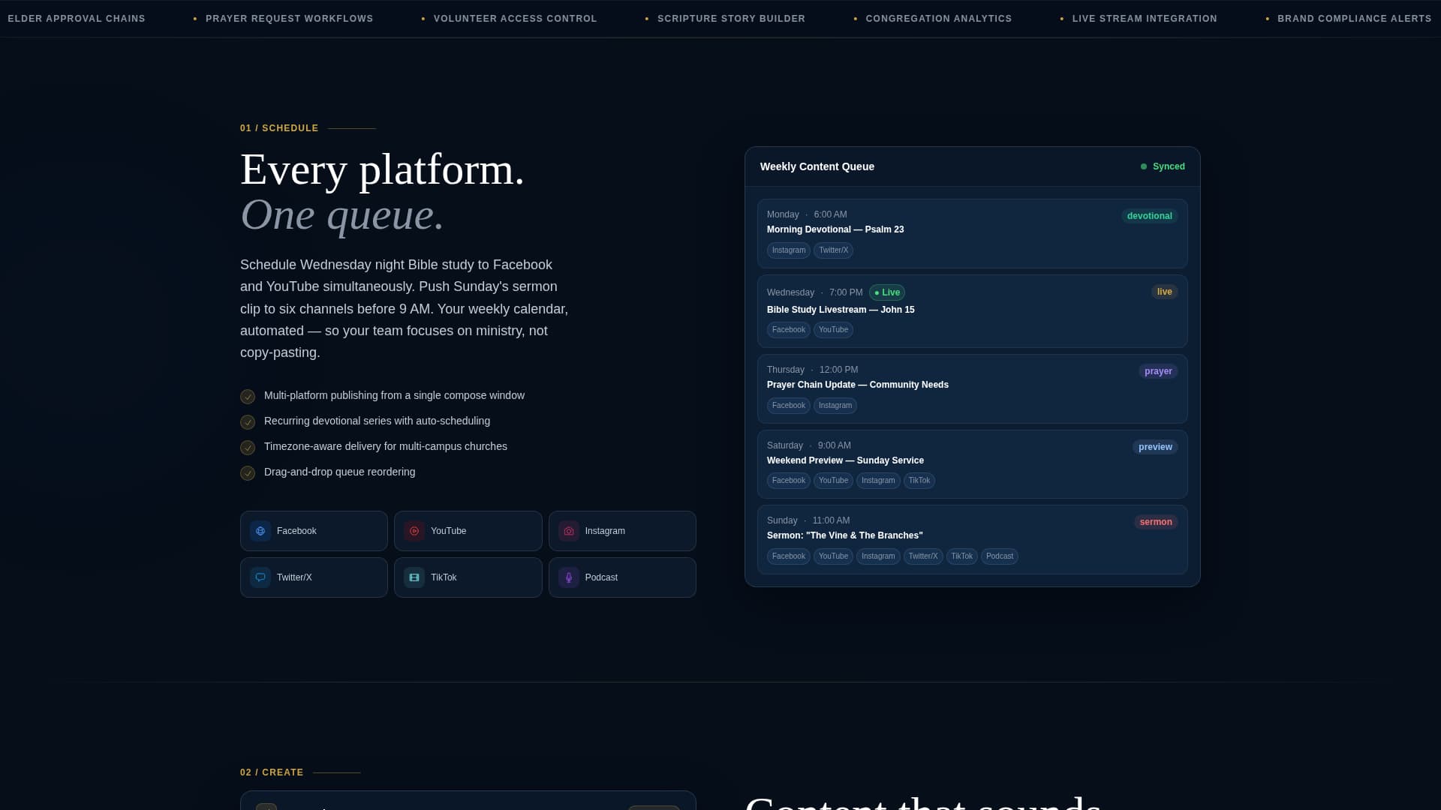Click 'Brand Compliance Alerts' in top ticker
1441x810 pixels.
click(x=1355, y=19)
